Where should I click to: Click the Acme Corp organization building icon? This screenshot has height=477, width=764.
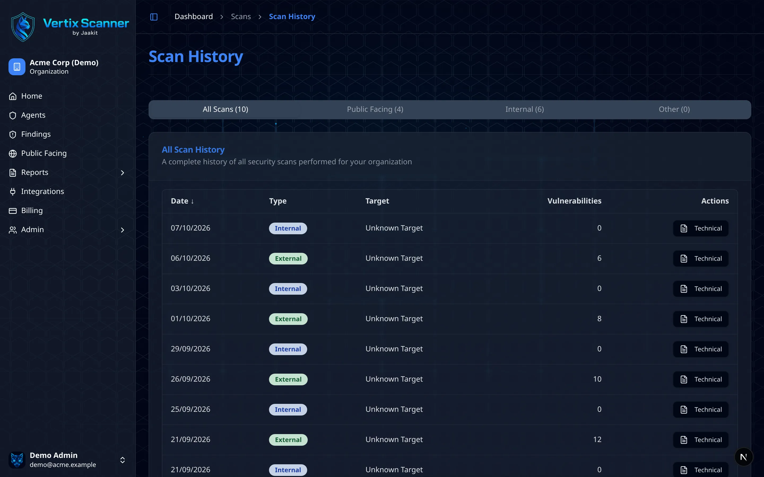(x=17, y=67)
